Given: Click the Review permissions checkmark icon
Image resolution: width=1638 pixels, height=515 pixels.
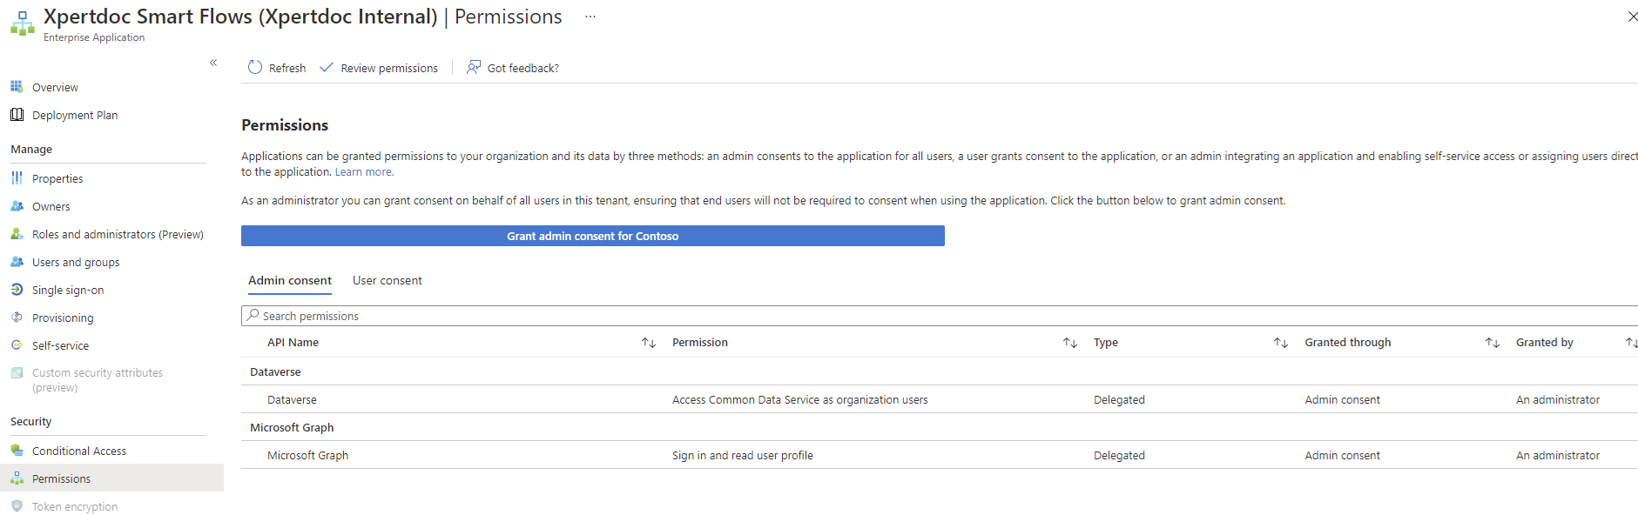Looking at the screenshot, I should [x=327, y=67].
